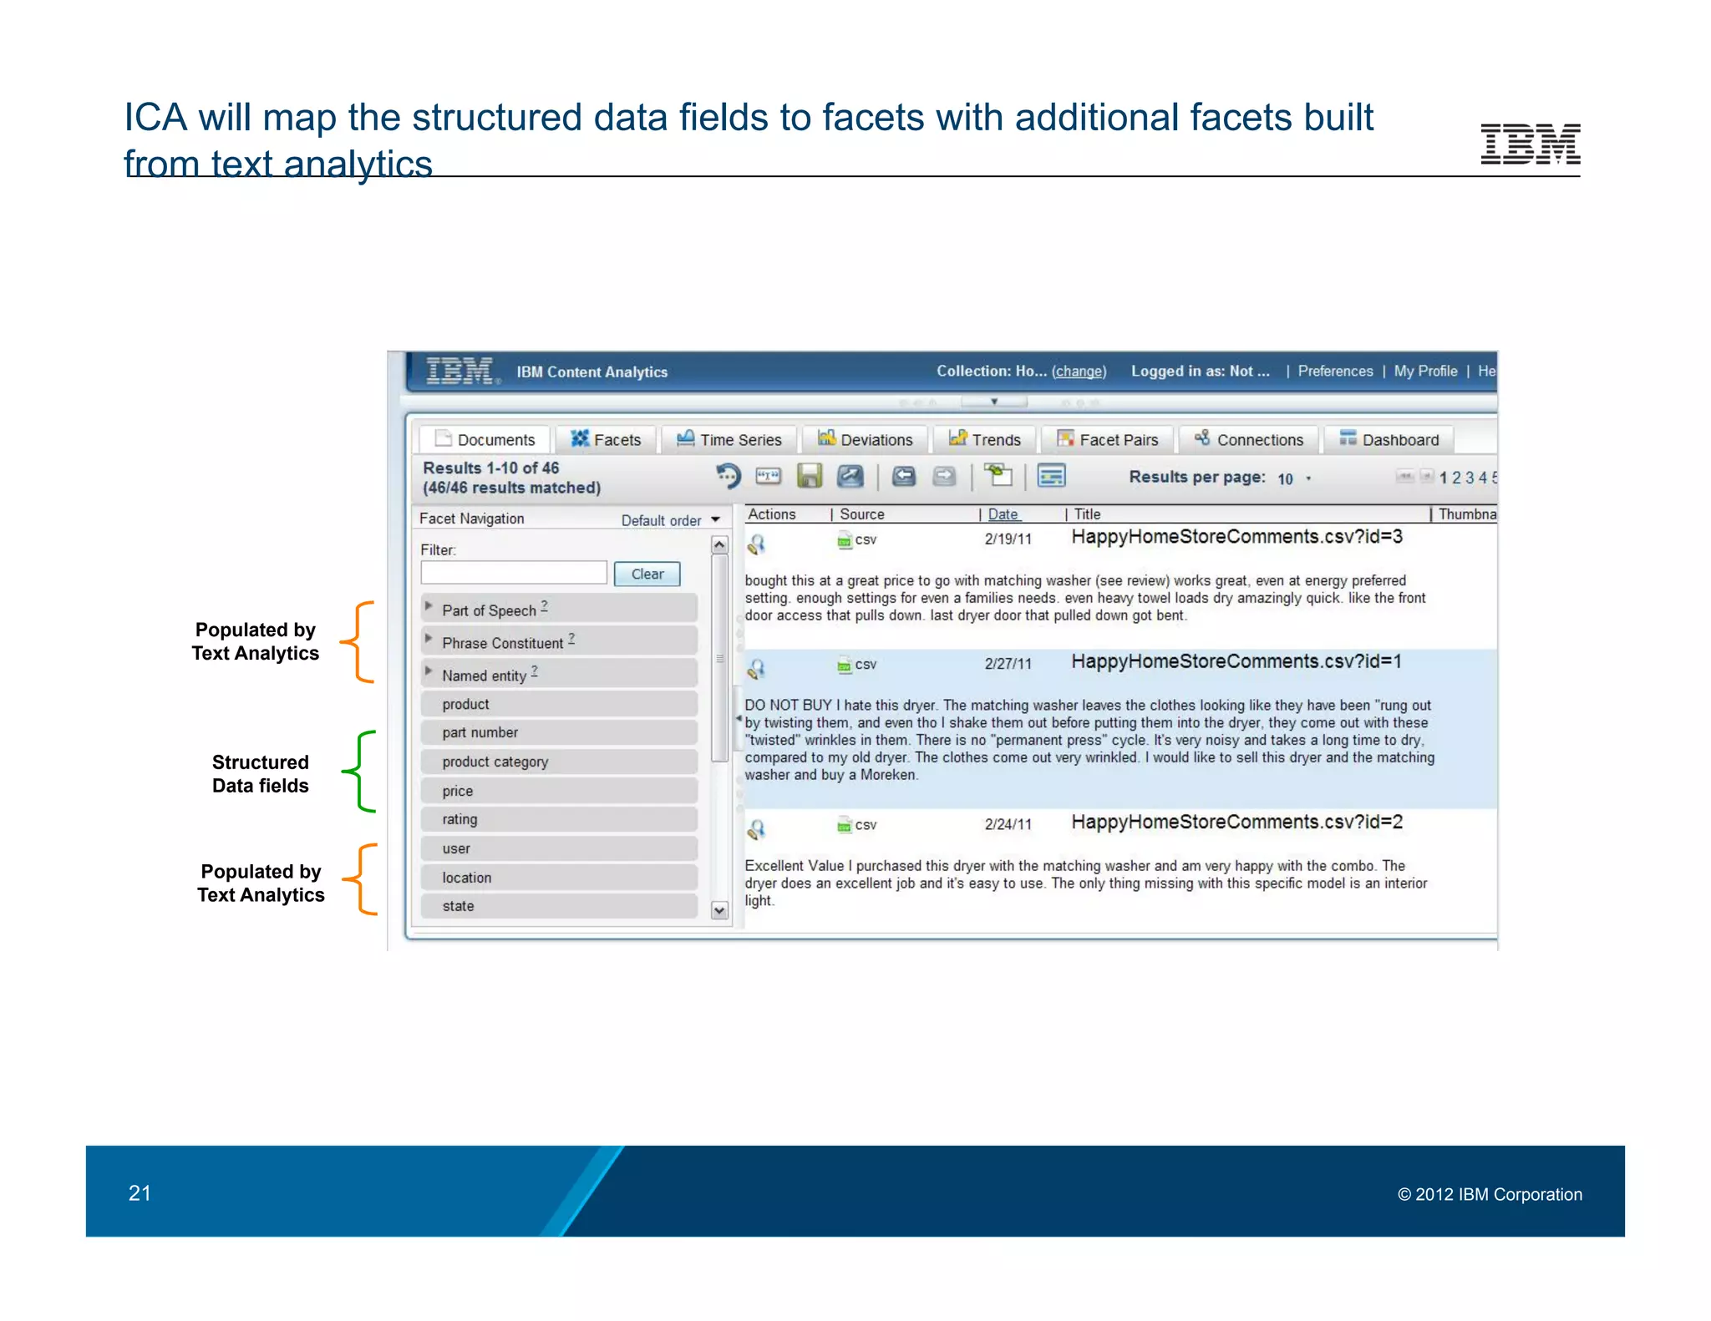Select the product category facet
This screenshot has width=1711, height=1321.
point(559,762)
